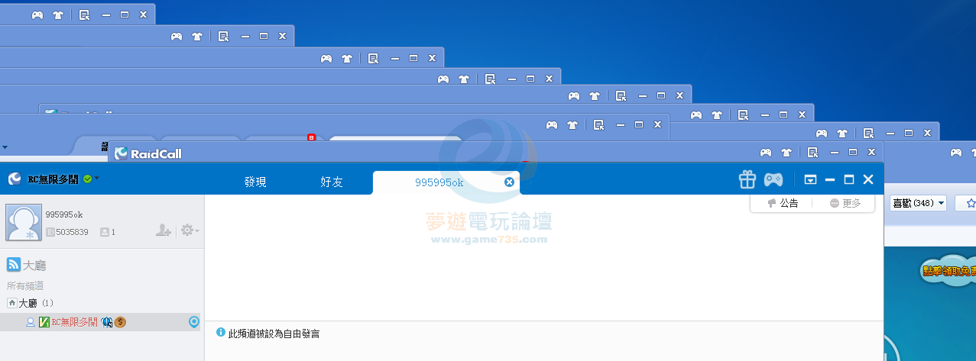976x361 pixels.
Task: Click gamepad icon in third-highest background window
Action: tap(326, 58)
